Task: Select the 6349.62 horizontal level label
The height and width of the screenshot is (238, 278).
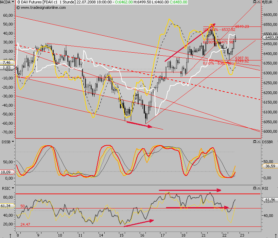Action: tap(242, 61)
